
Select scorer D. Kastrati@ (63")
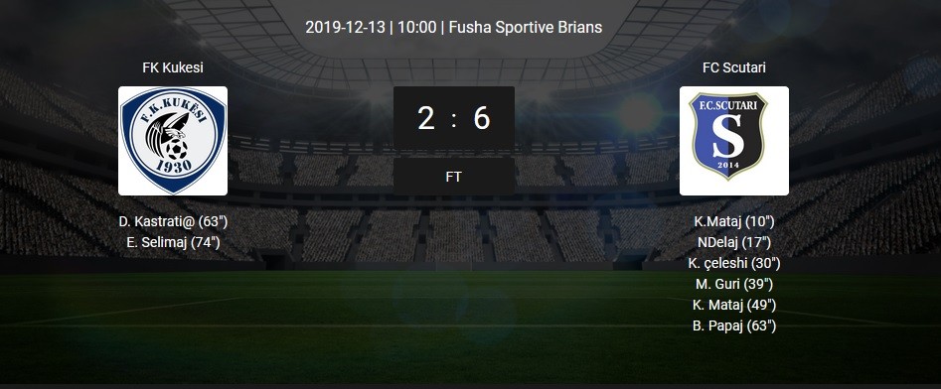pyautogui.click(x=173, y=221)
